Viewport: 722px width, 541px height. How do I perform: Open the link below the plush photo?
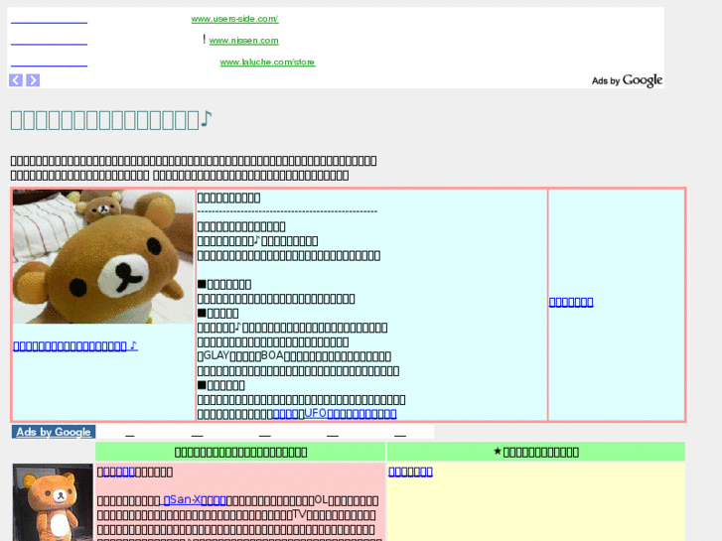75,345
